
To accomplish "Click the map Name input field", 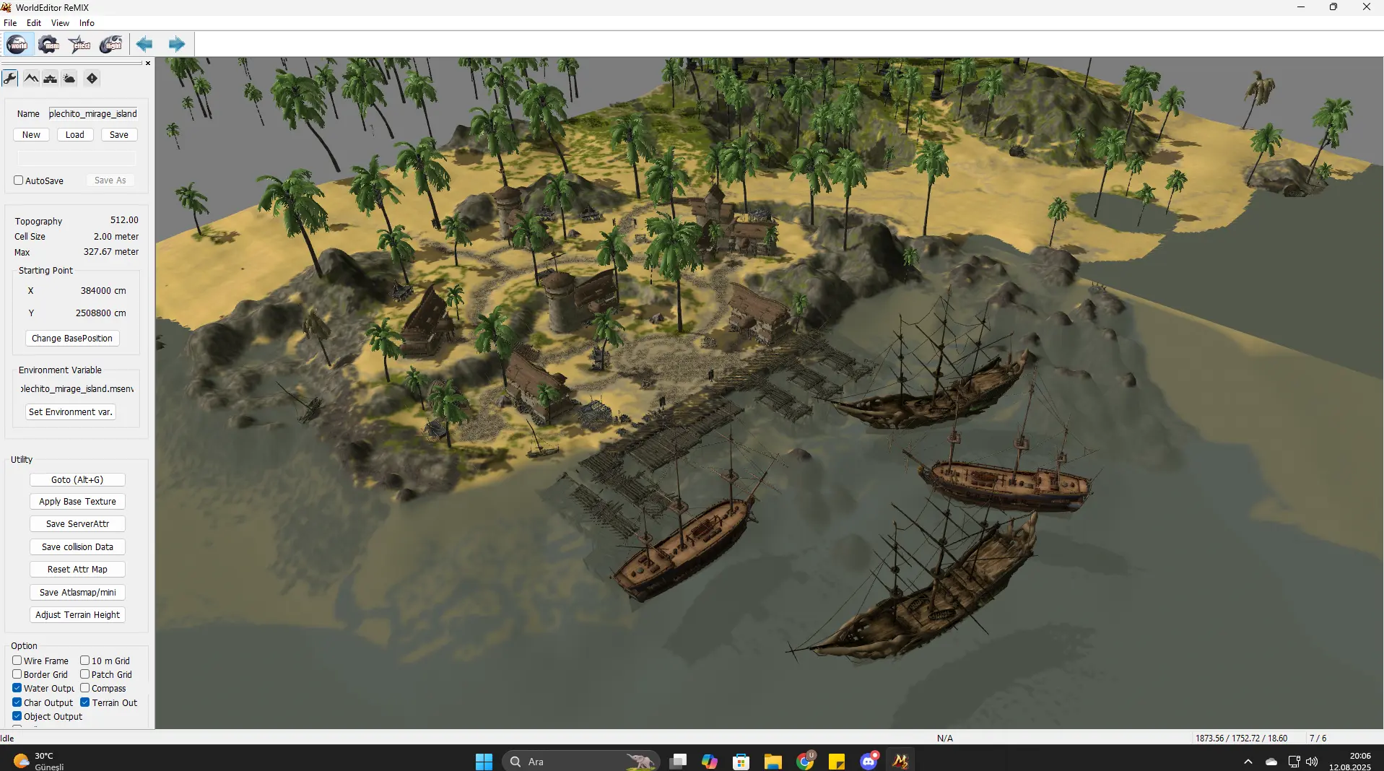I will pos(93,113).
